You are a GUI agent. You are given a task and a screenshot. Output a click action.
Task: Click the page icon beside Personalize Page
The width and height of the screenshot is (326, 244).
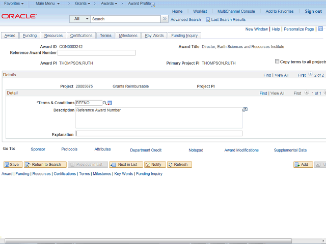(320, 29)
